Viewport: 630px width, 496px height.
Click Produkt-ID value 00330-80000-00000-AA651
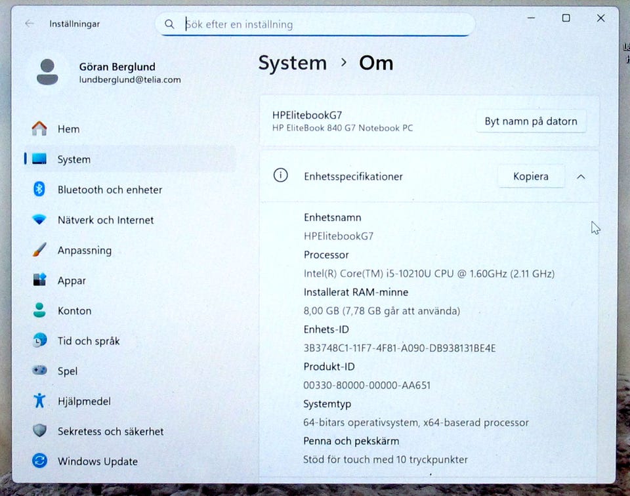click(x=367, y=385)
